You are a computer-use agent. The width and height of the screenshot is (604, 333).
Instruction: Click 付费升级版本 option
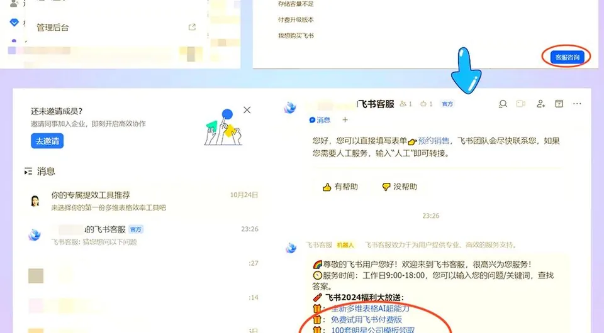296,19
